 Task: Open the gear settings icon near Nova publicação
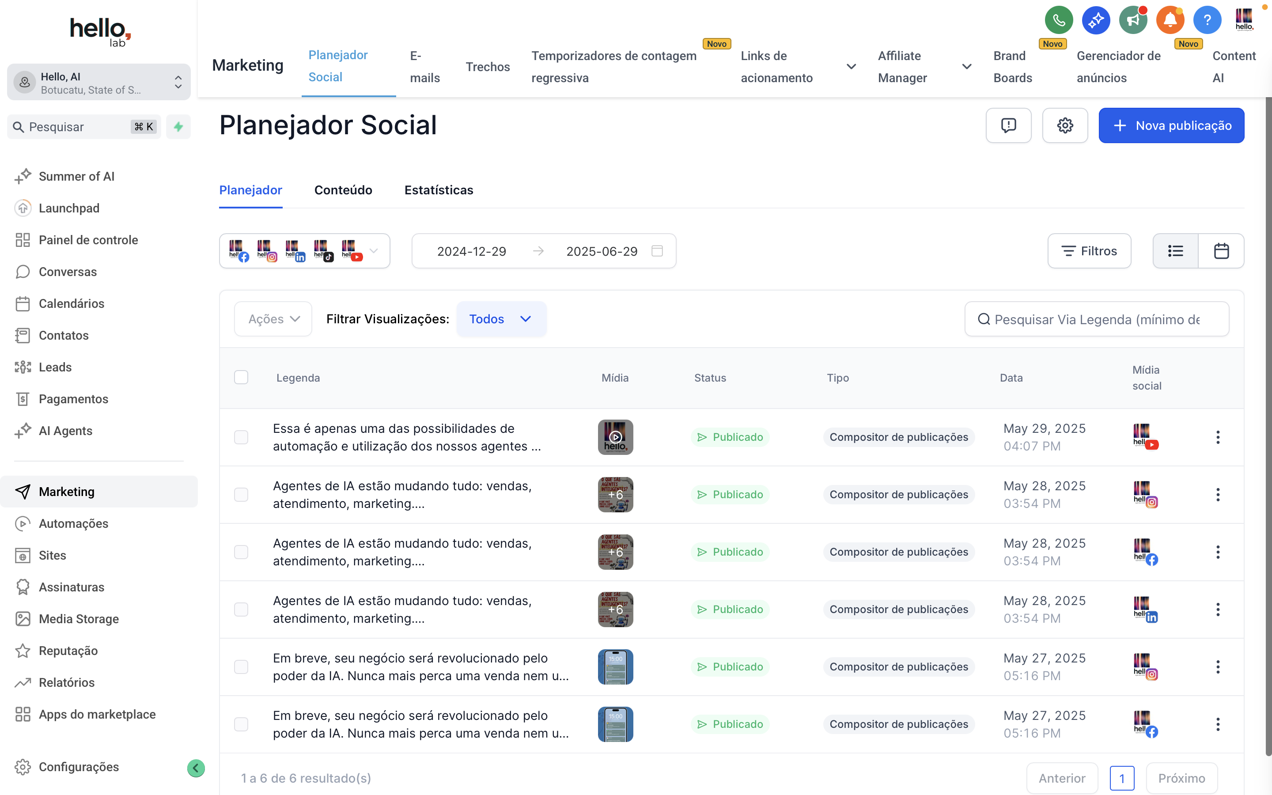click(x=1065, y=125)
